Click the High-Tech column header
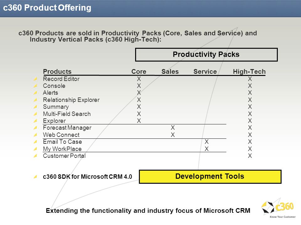301x225 pixels. click(x=249, y=71)
